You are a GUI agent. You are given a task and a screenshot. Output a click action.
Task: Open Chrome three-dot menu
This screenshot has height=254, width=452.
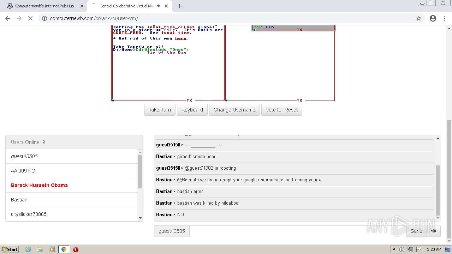444,18
